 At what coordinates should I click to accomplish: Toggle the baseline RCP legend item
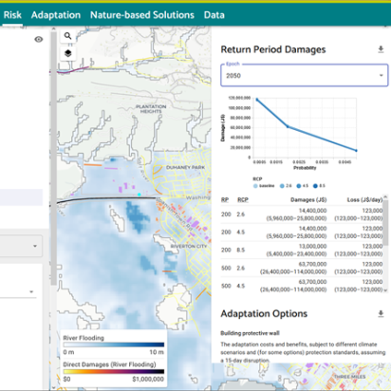(264, 186)
